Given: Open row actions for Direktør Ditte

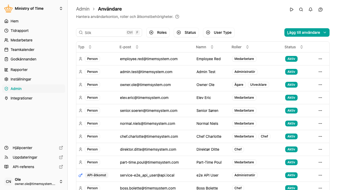Looking at the screenshot, I should click(320, 149).
